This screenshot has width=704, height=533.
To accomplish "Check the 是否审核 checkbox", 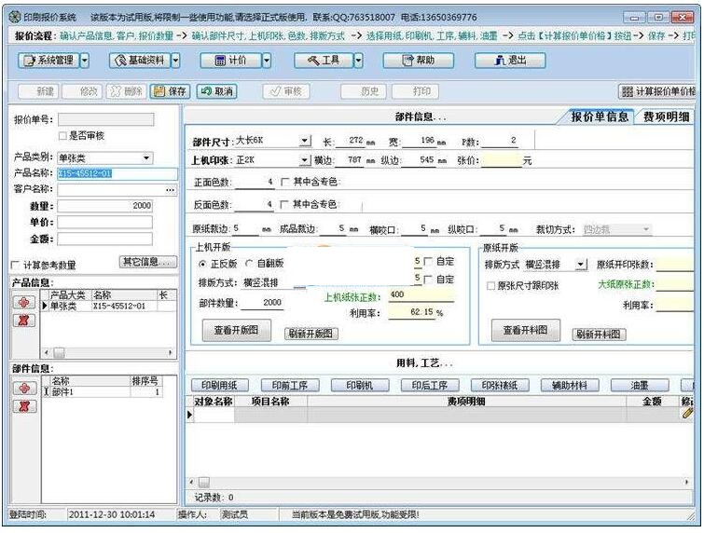I will pyautogui.click(x=63, y=136).
